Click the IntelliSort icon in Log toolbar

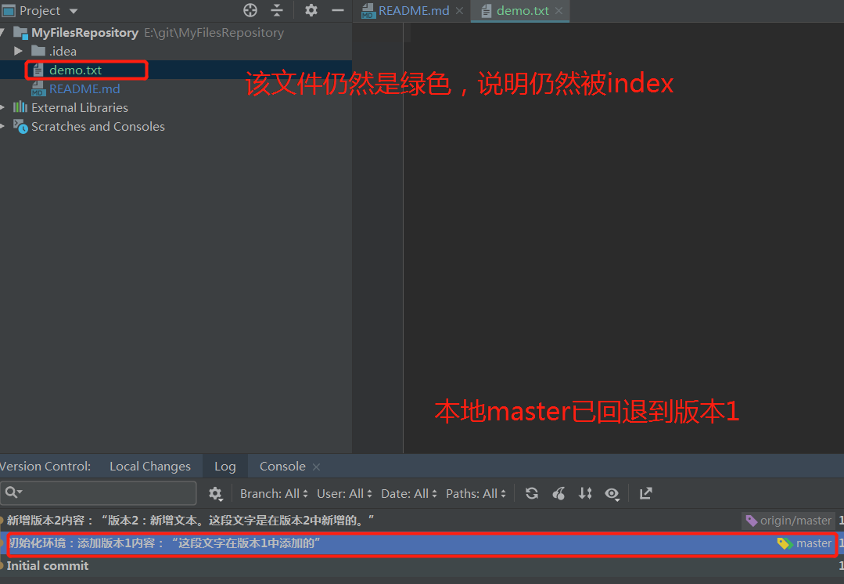[585, 493]
